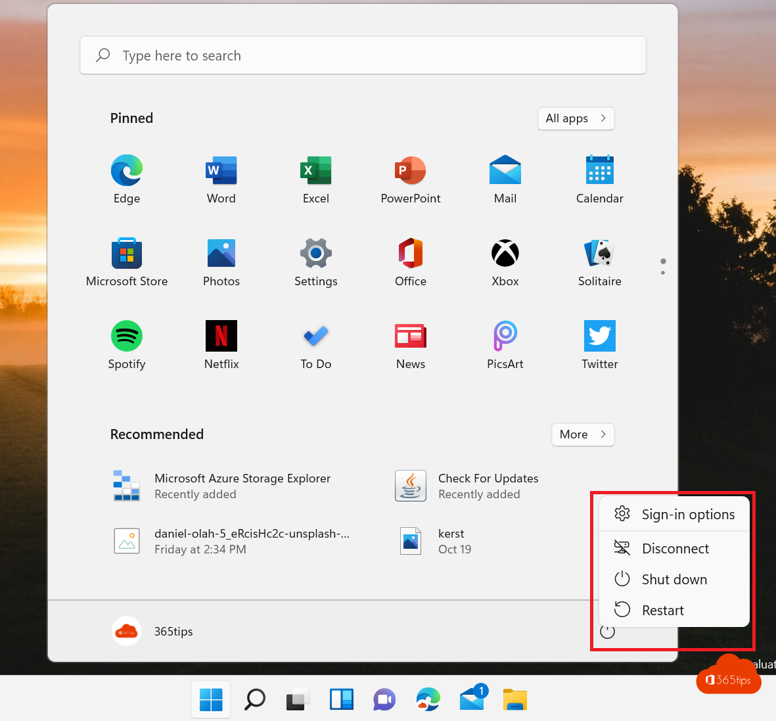The height and width of the screenshot is (721, 776).
Task: Open Teams Chat on the taskbar
Action: click(x=384, y=699)
